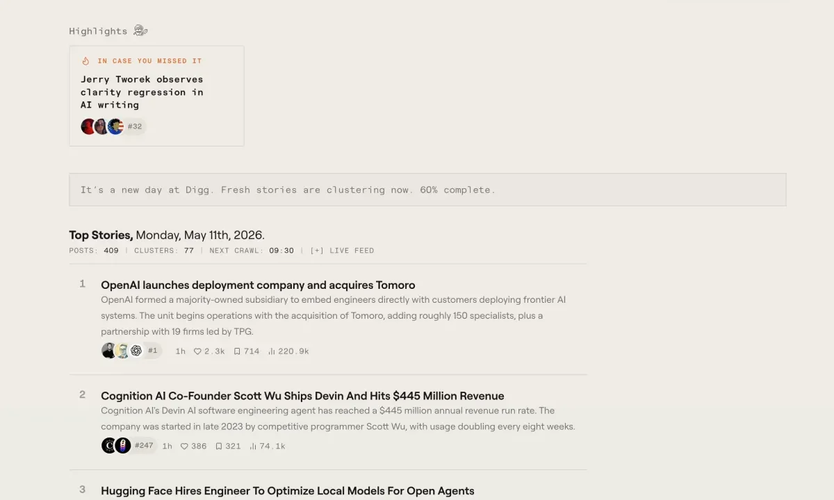Screen dimensions: 834x500
Task: Click the fresh stories clustering status banner
Action: coord(427,190)
